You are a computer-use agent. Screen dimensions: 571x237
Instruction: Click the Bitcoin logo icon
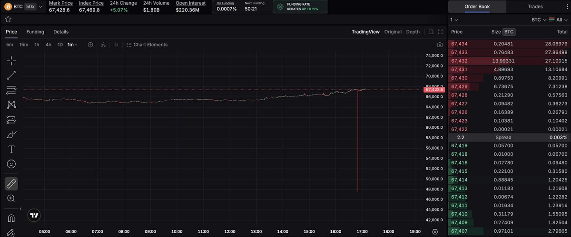8,7
